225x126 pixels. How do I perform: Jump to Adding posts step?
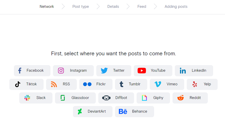[x=176, y=7]
